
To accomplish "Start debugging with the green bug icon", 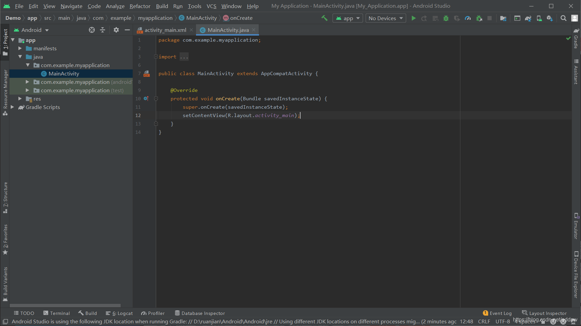I will pyautogui.click(x=446, y=18).
